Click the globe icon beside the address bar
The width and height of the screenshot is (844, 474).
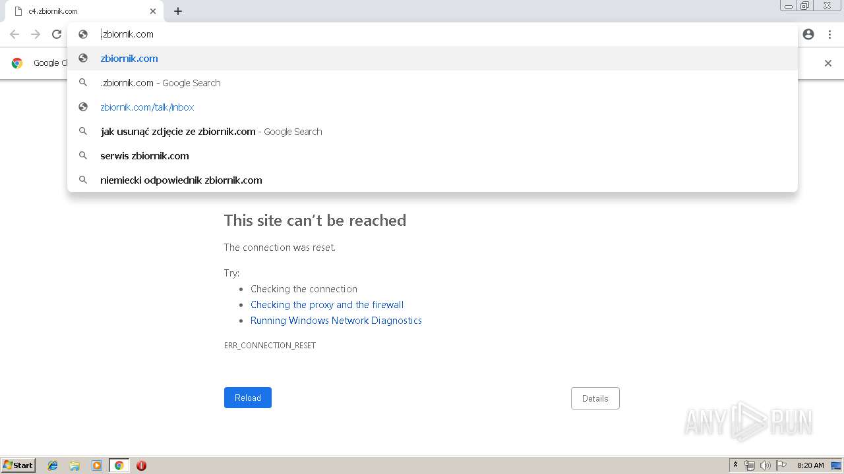[83, 34]
